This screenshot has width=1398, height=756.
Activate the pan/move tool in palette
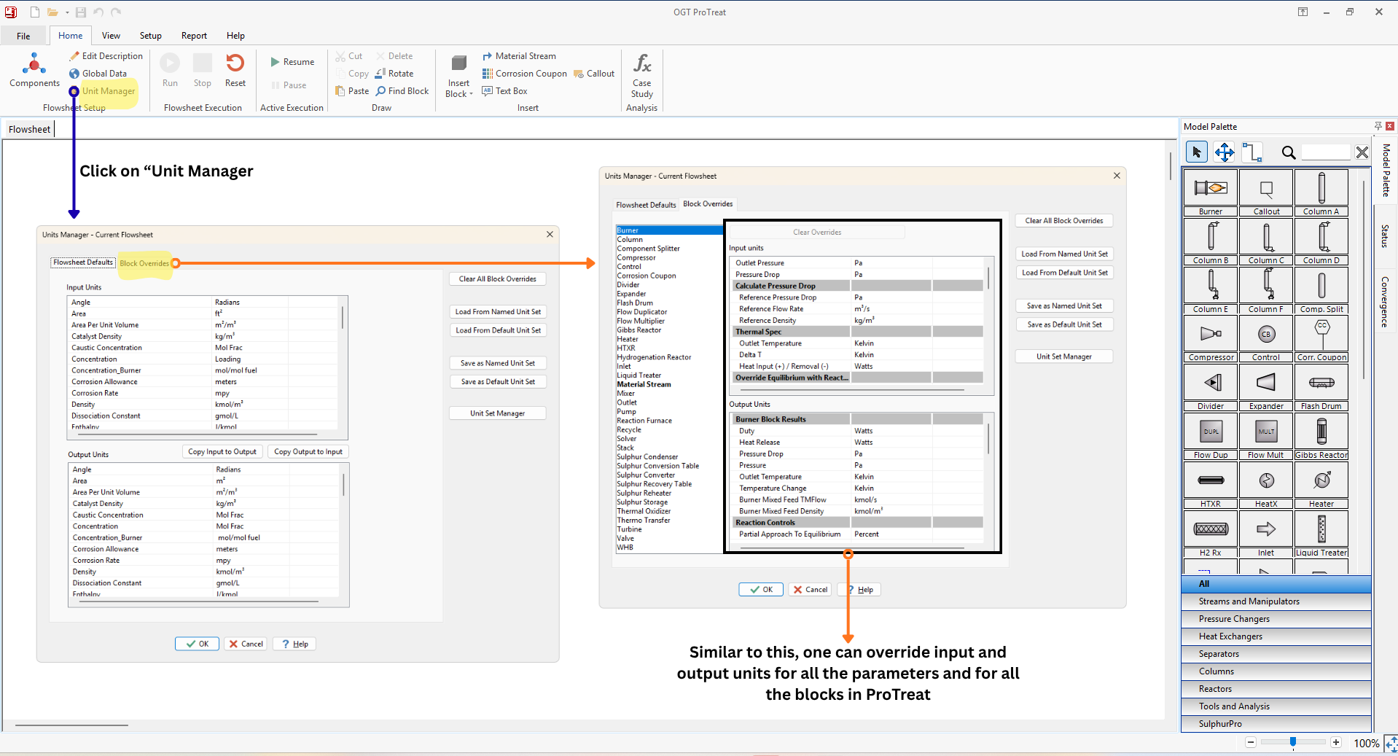[x=1225, y=152]
